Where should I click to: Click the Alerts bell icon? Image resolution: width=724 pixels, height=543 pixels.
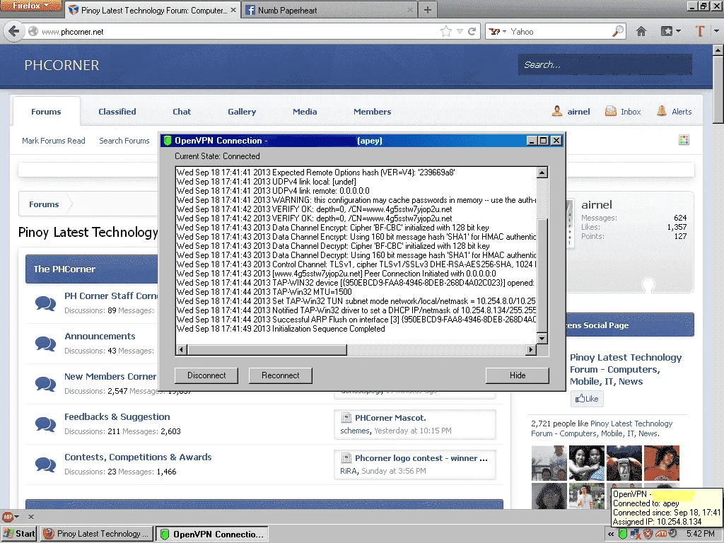click(x=662, y=111)
